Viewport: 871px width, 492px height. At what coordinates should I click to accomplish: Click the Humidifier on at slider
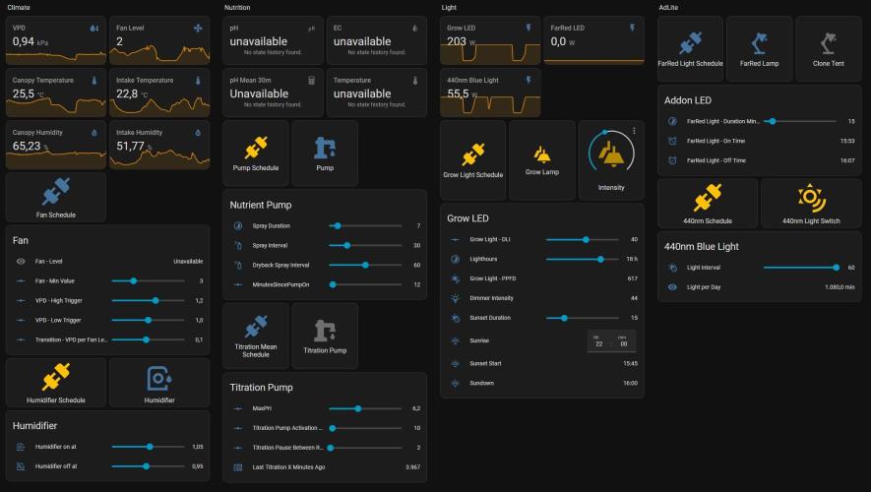click(148, 447)
